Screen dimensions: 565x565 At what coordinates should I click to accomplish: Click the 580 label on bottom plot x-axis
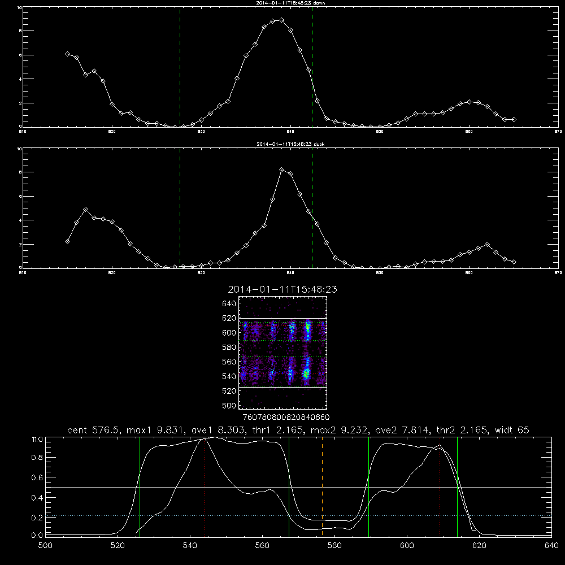(334, 545)
